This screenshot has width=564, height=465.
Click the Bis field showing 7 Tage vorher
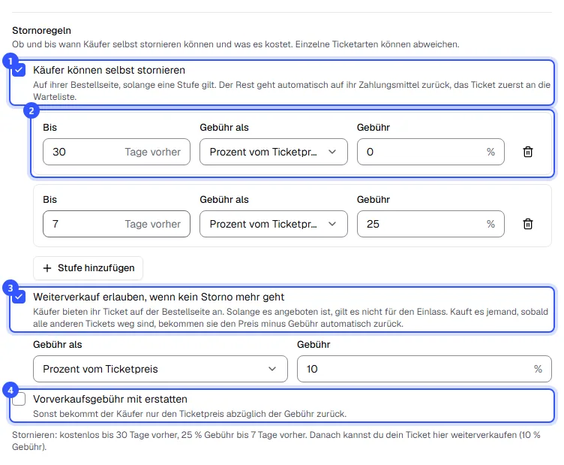116,224
